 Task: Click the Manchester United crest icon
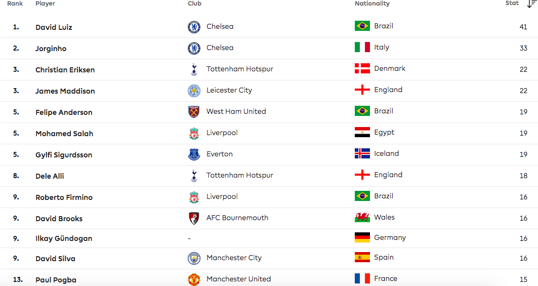[194, 279]
